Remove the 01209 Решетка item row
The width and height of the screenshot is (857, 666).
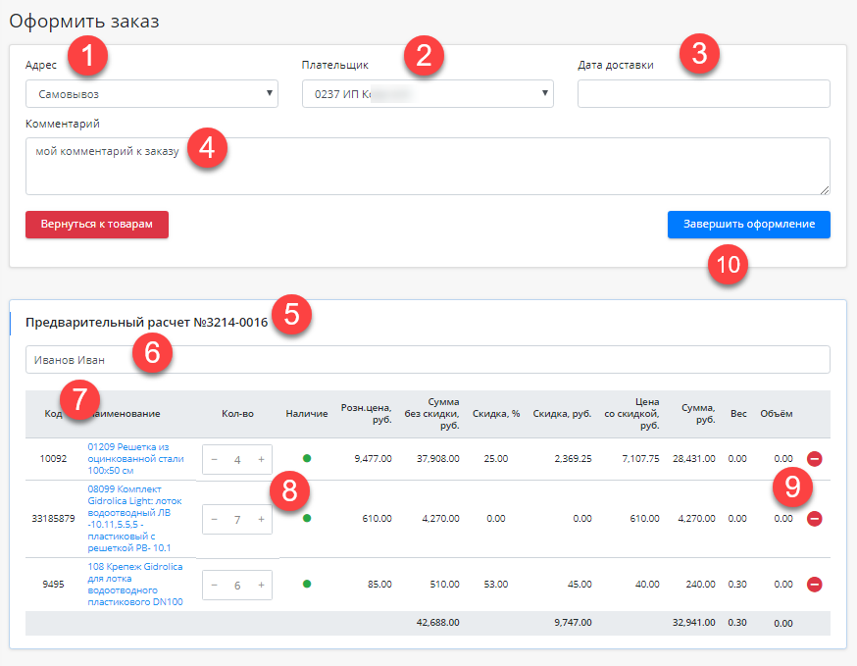pos(814,458)
